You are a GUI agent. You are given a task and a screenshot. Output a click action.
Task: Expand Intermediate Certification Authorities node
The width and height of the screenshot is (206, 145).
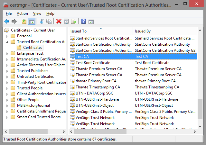tap(7, 59)
